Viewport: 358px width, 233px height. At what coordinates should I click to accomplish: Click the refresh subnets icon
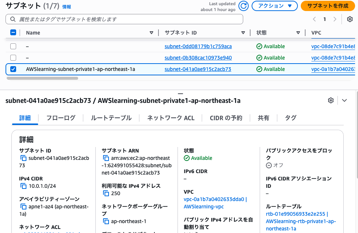pyautogui.click(x=244, y=6)
